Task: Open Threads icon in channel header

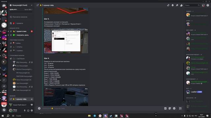Action: 168,5
